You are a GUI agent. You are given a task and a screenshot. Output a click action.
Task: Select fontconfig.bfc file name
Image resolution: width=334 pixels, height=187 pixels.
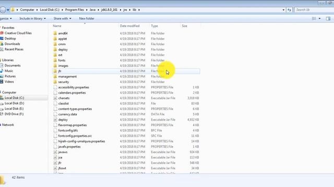click(x=68, y=130)
